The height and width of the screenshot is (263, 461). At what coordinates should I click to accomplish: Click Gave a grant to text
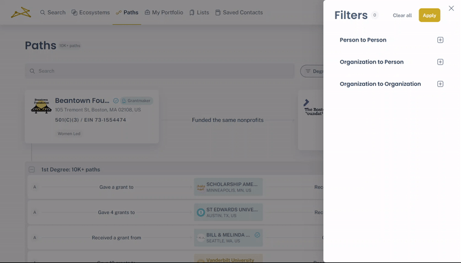point(116,187)
